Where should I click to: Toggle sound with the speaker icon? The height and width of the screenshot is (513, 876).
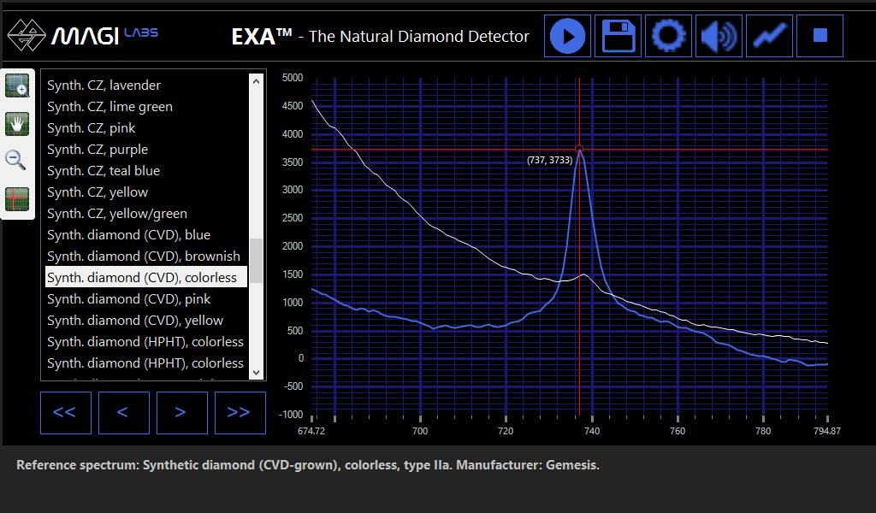click(719, 36)
